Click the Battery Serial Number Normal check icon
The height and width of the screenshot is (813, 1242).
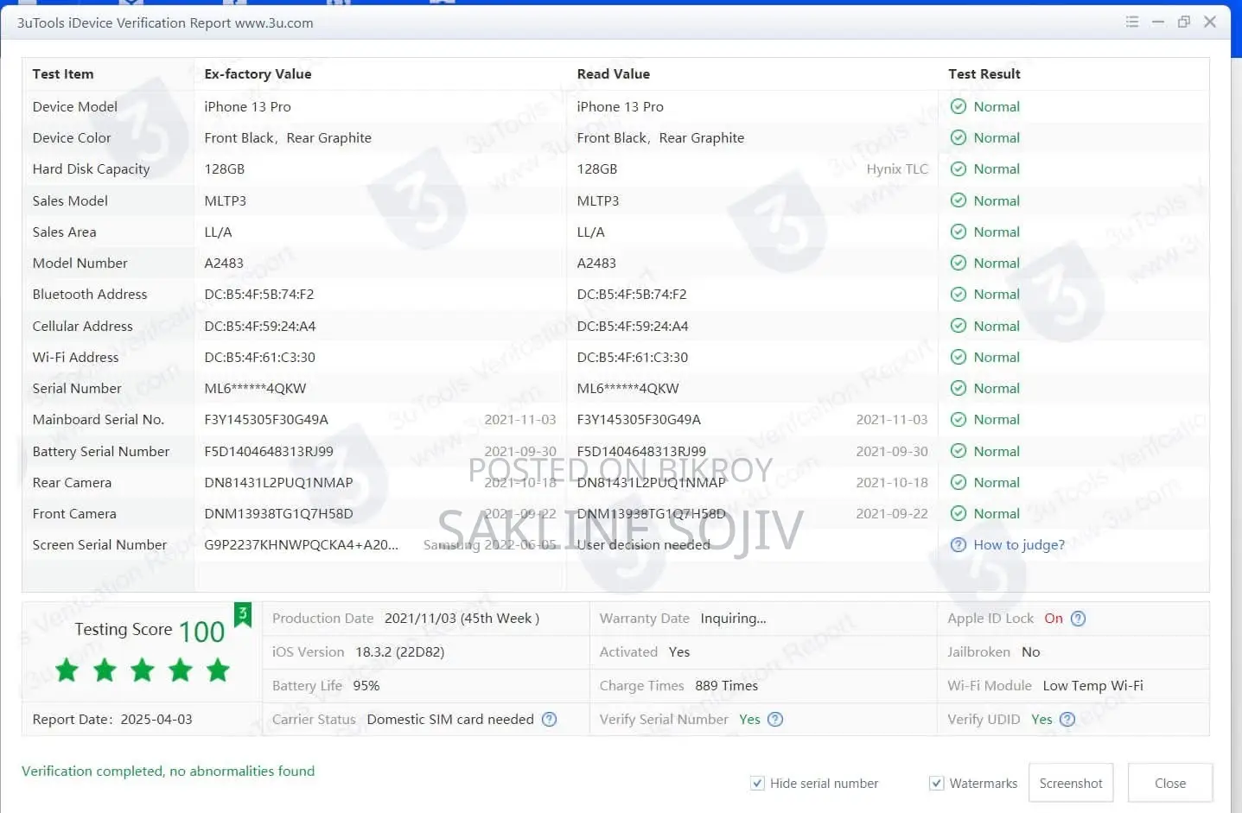(958, 451)
